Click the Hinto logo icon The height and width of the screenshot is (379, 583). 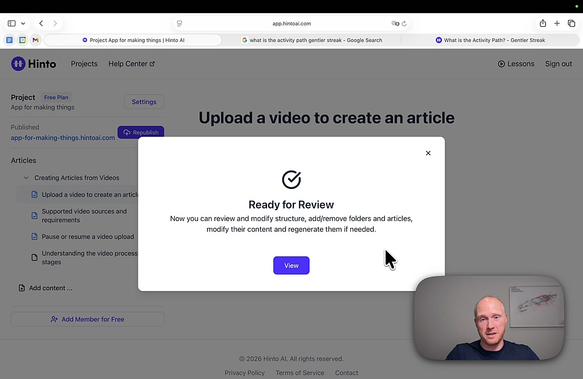pyautogui.click(x=18, y=63)
